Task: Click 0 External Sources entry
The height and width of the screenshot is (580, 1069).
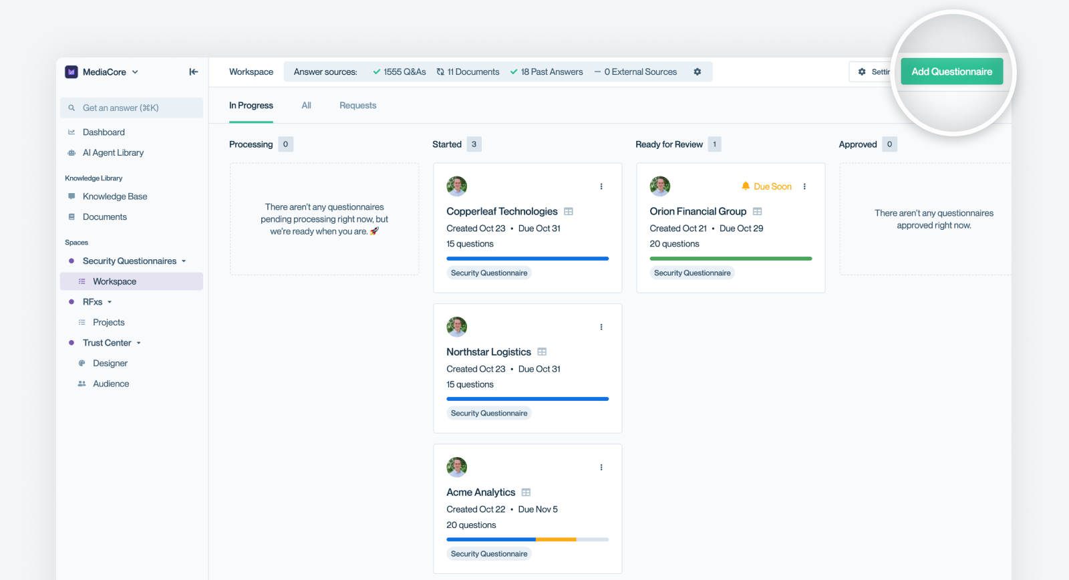Action: [x=635, y=72]
